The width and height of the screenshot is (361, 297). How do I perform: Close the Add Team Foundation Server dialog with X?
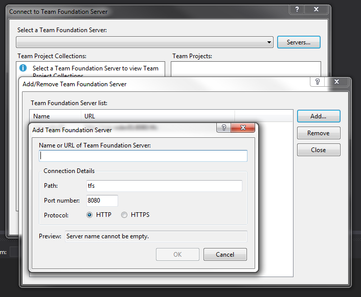point(242,128)
